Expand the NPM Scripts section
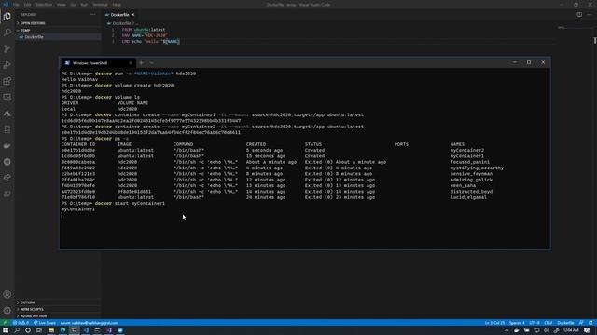This screenshot has height=335, width=597. [x=58, y=309]
